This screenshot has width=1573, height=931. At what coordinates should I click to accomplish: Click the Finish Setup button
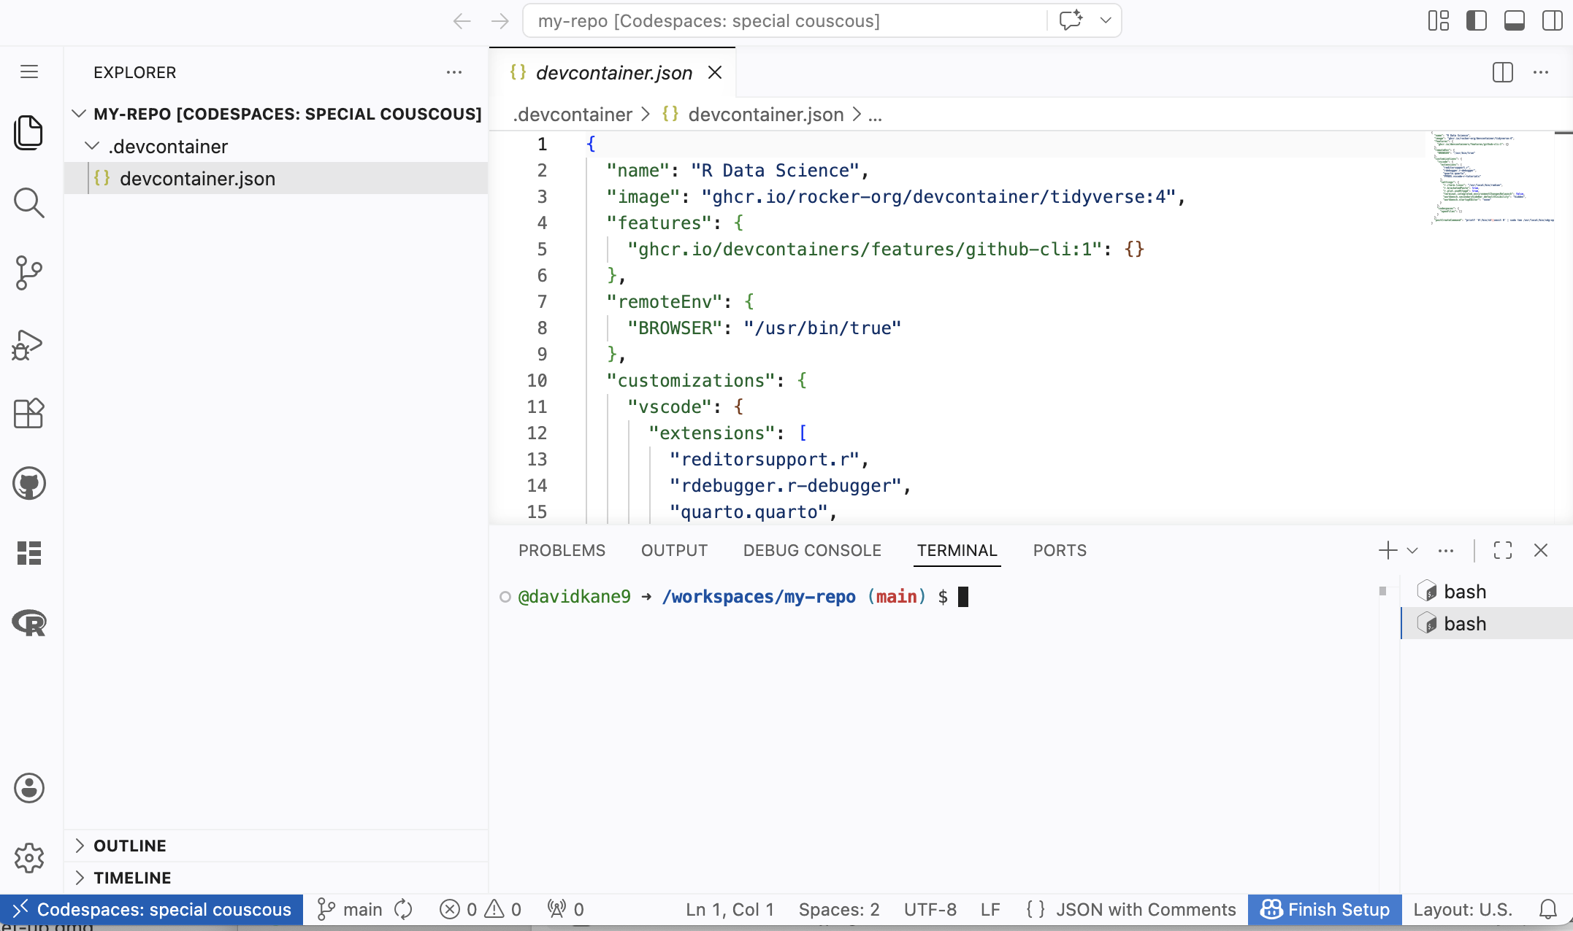point(1325,909)
